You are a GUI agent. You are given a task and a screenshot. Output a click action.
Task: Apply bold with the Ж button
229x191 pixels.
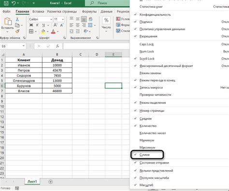pos(31,25)
